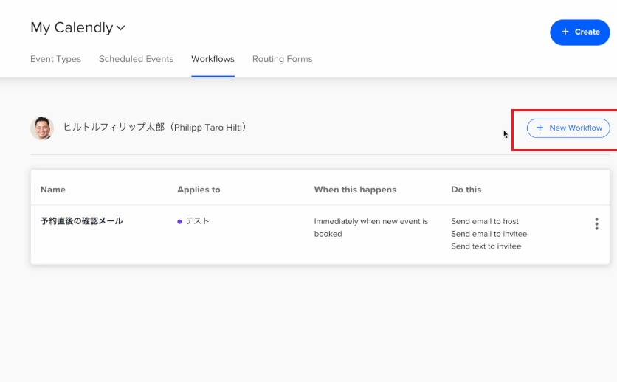Click the purple dot beside テスト
617x382 pixels.
point(179,222)
